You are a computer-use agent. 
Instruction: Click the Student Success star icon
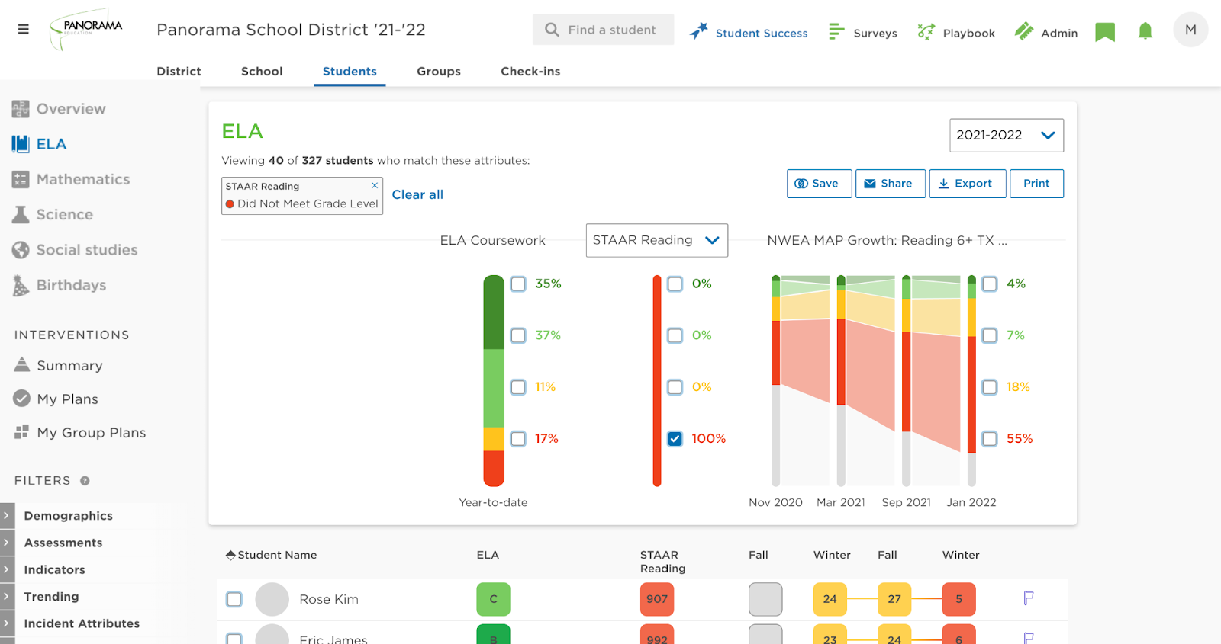point(699,31)
